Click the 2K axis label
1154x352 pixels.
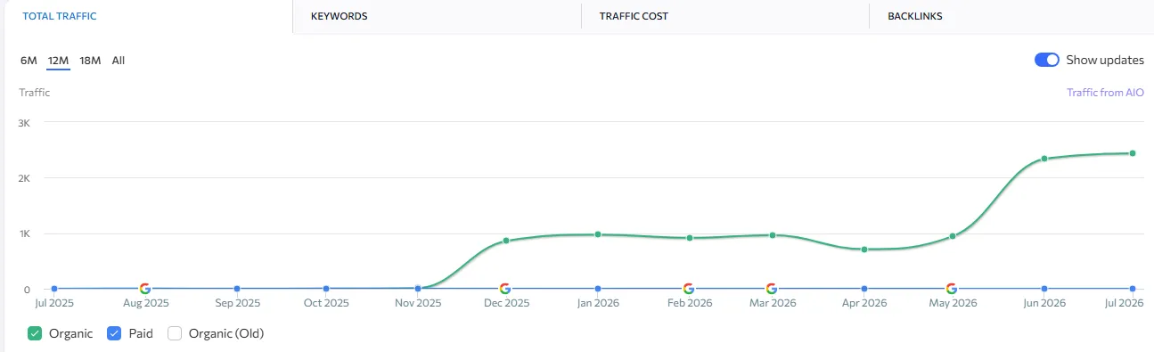click(x=25, y=178)
